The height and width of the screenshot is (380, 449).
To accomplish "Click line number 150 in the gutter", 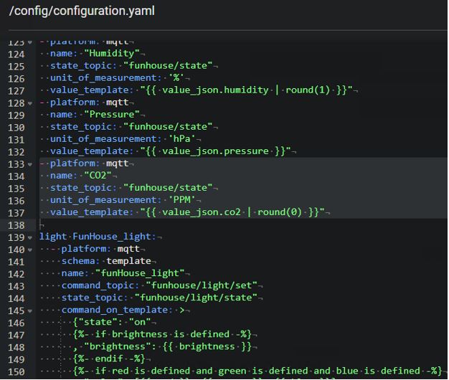I will [x=16, y=371].
